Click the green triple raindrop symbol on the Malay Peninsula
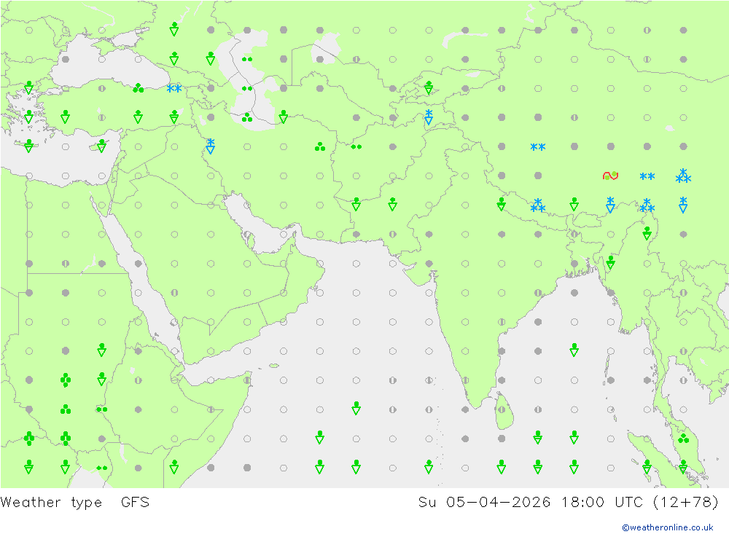The image size is (729, 534). pyautogui.click(x=684, y=438)
